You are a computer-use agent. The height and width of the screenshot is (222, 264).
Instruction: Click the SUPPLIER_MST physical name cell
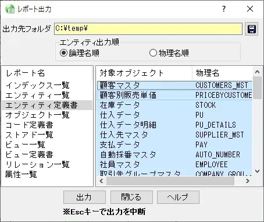click(x=220, y=135)
